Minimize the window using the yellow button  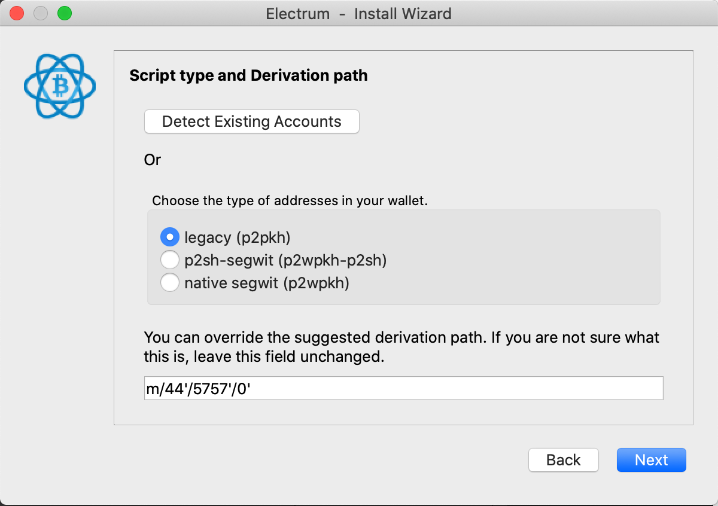click(x=41, y=13)
